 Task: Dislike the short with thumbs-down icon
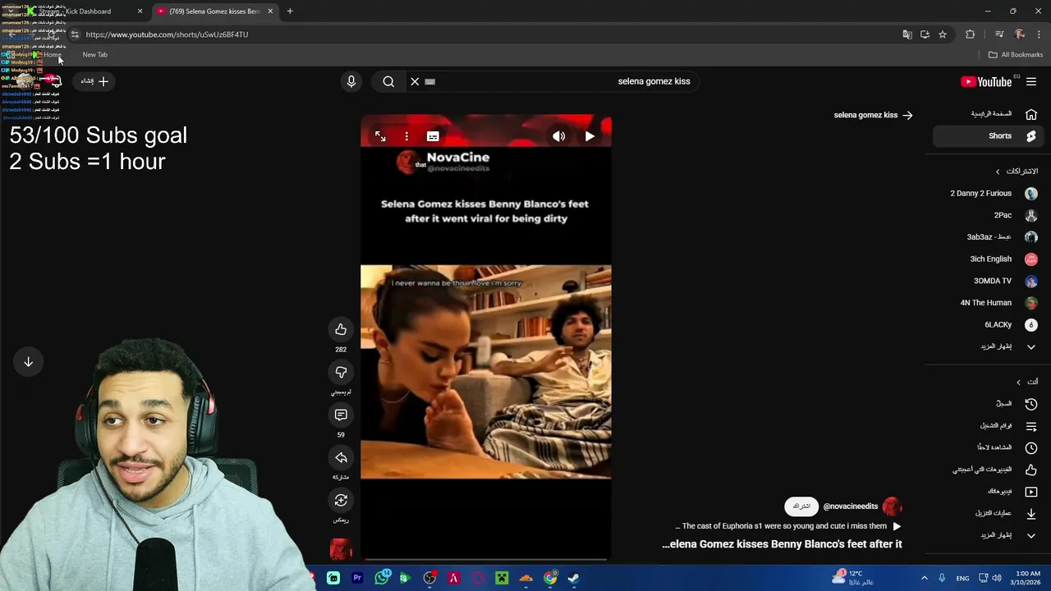pyautogui.click(x=341, y=373)
